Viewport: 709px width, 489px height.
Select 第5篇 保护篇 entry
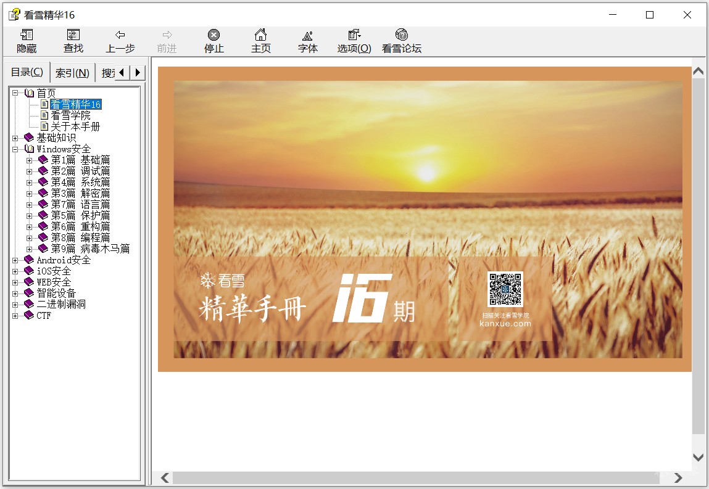80,215
